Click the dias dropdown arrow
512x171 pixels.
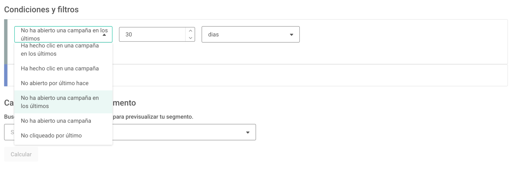(291, 35)
